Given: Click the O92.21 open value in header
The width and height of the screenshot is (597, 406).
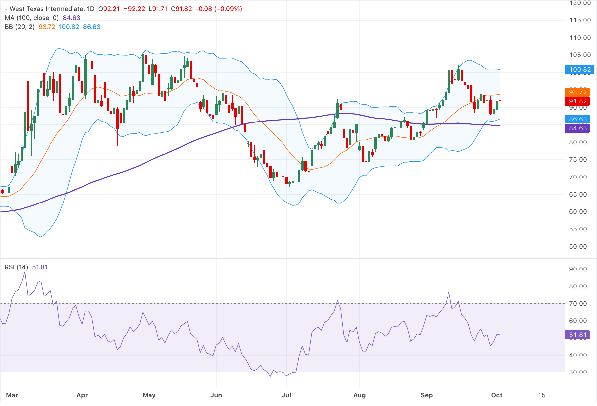Looking at the screenshot, I should pyautogui.click(x=109, y=9).
